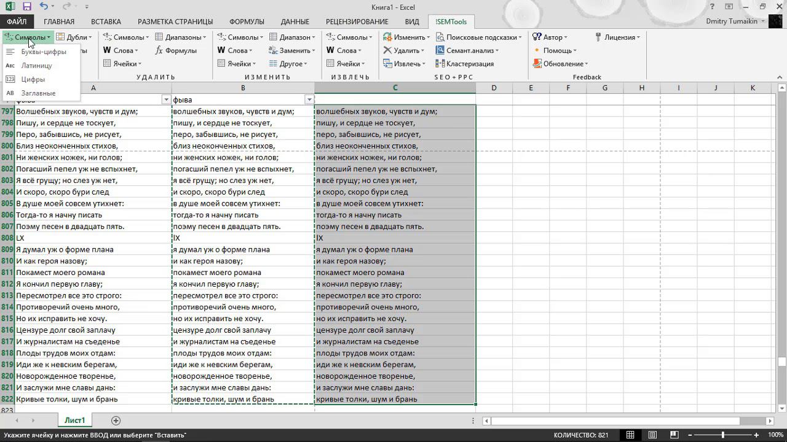Open the Автор dropdown
The width and height of the screenshot is (787, 442).
[x=550, y=37]
